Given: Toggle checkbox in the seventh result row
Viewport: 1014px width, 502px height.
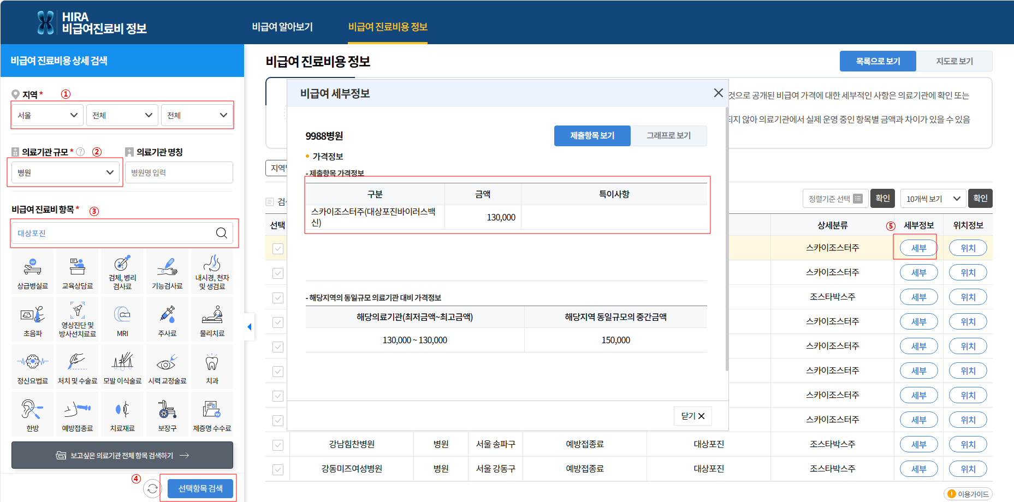Looking at the screenshot, I should (278, 396).
